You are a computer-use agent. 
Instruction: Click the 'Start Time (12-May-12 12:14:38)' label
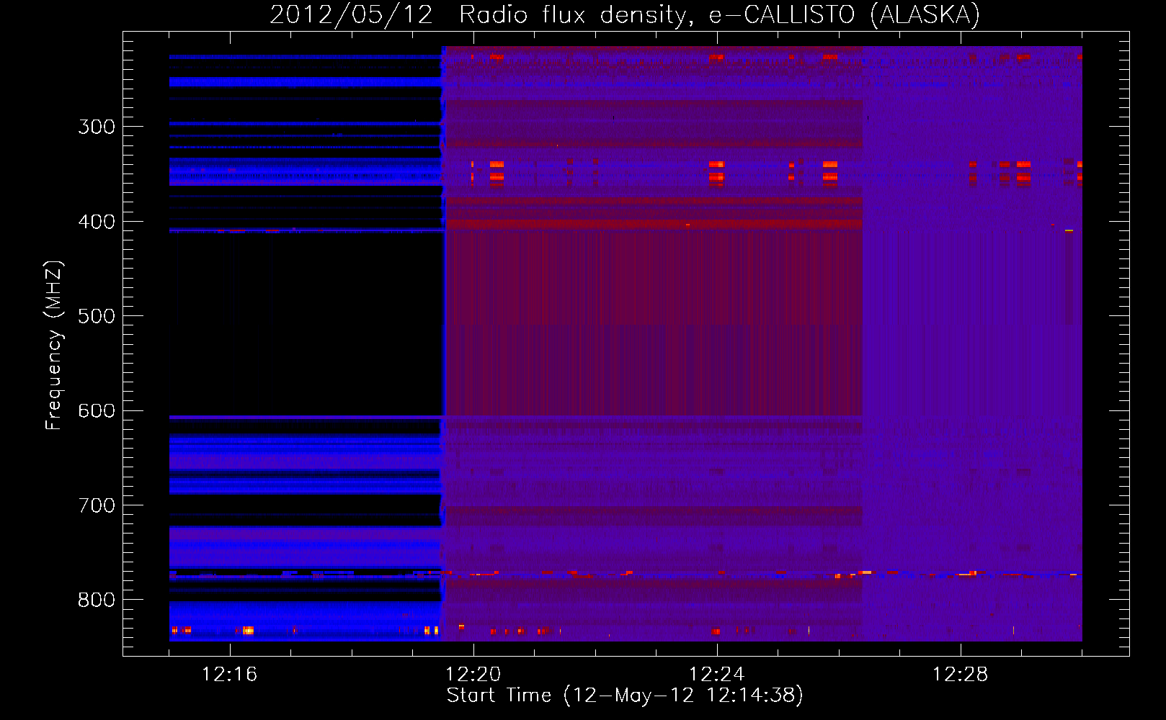[625, 696]
